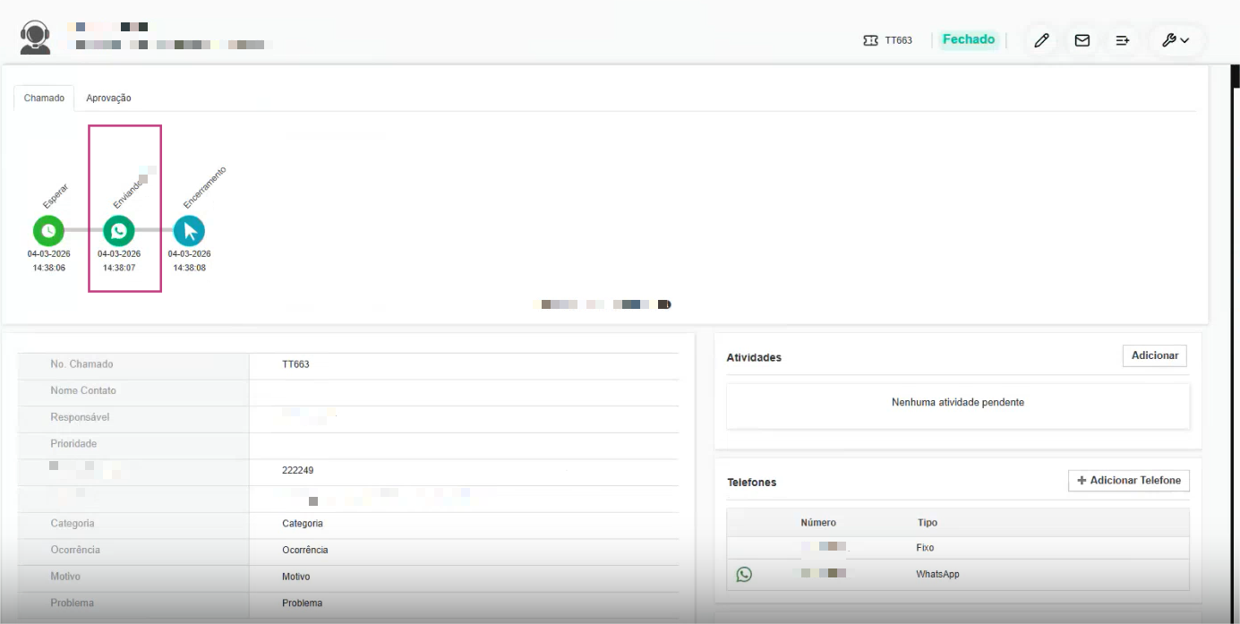Click the add-to-list icon in header
The image size is (1240, 624).
1122,40
